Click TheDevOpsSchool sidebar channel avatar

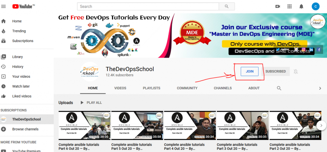4,119
